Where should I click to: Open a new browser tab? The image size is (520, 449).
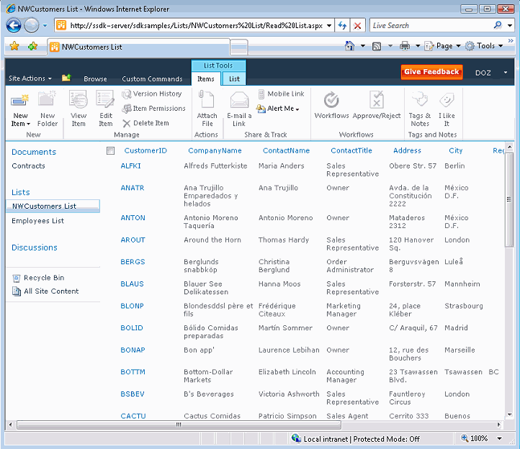(x=239, y=46)
